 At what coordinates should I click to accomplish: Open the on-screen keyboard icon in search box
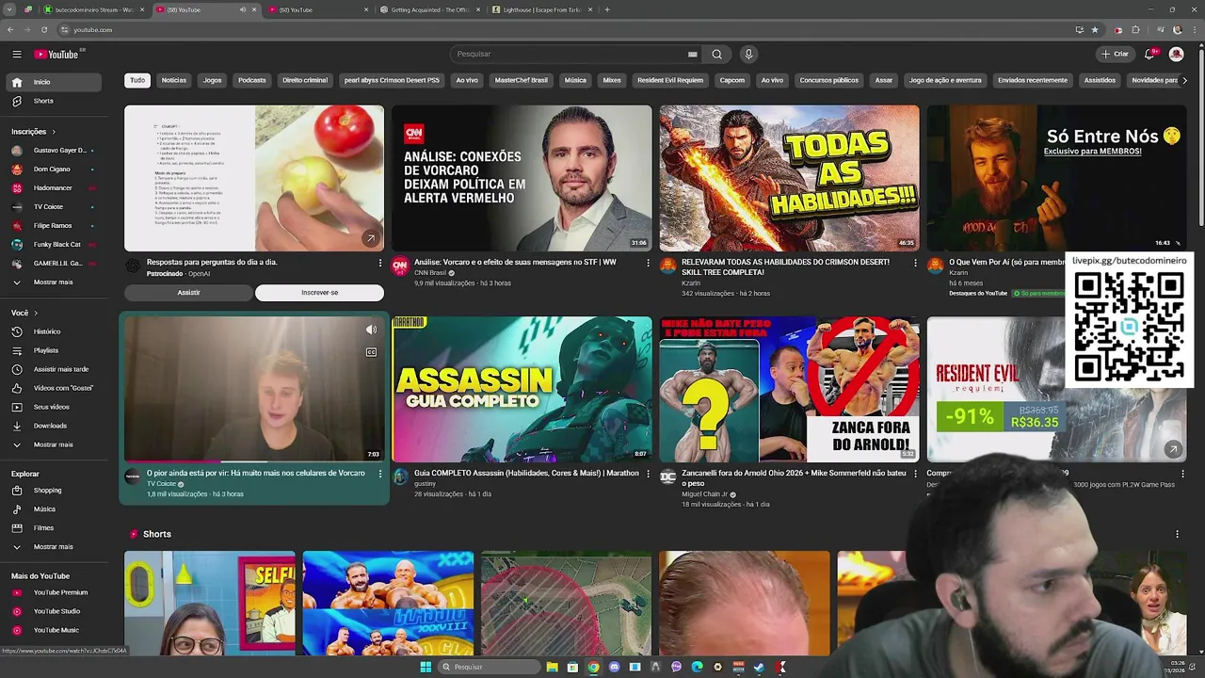692,55
